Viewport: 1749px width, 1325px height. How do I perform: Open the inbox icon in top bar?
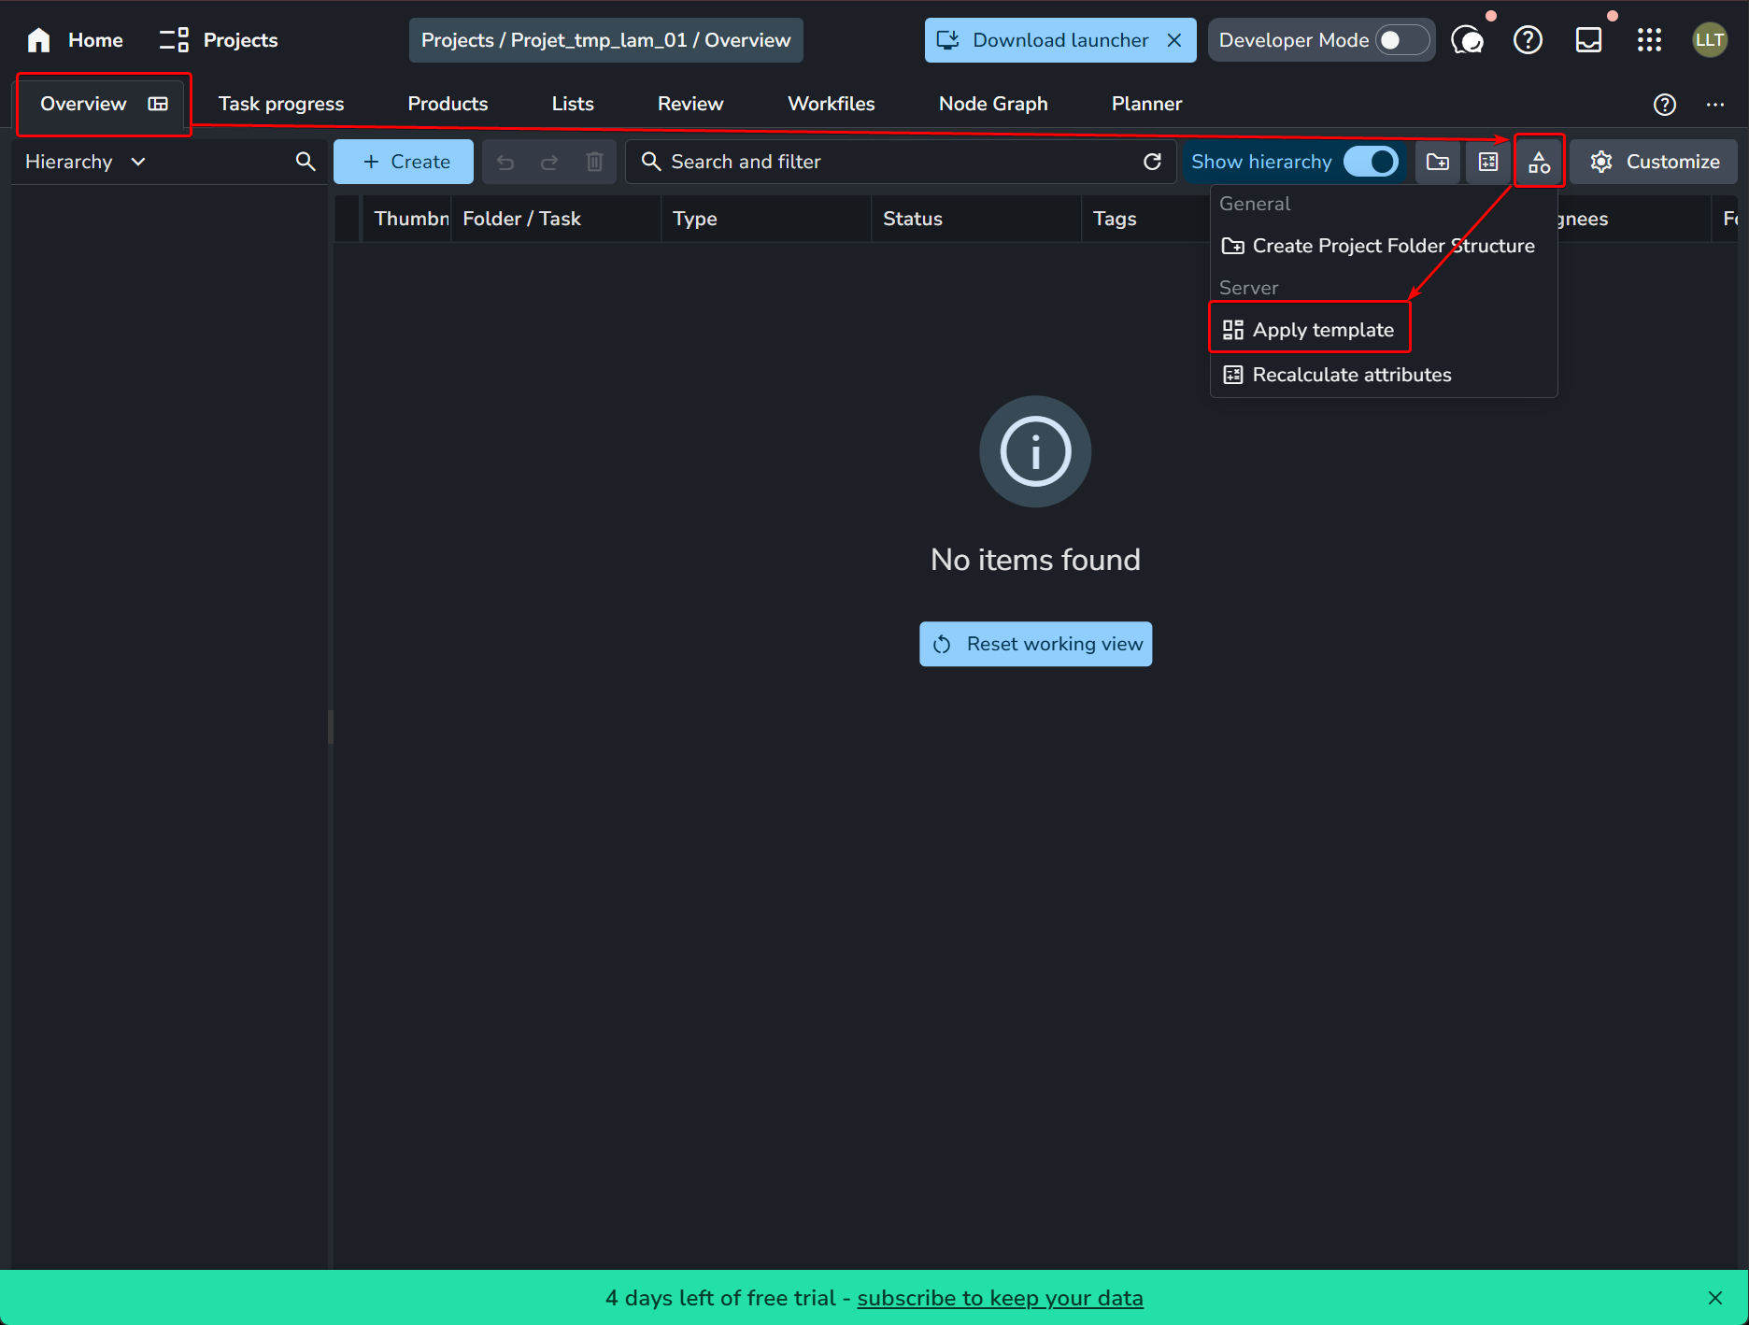(x=1588, y=40)
